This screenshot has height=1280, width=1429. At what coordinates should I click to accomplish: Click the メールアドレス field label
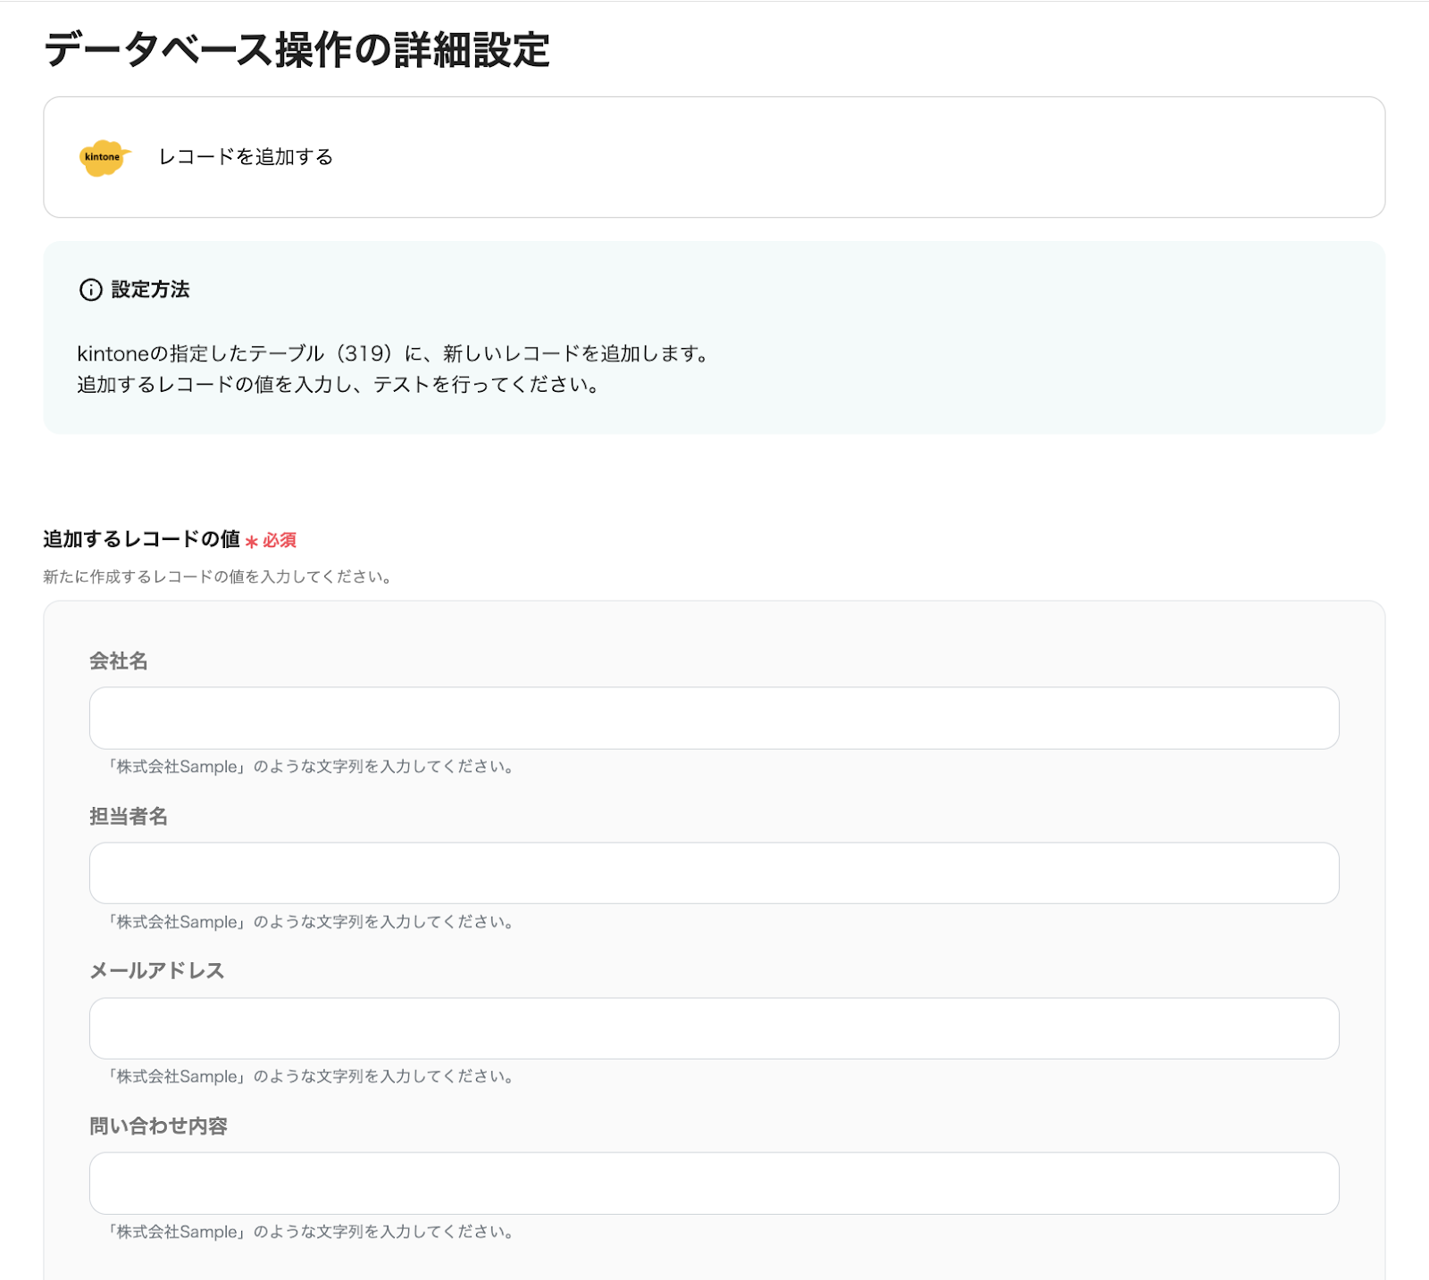pos(157,971)
